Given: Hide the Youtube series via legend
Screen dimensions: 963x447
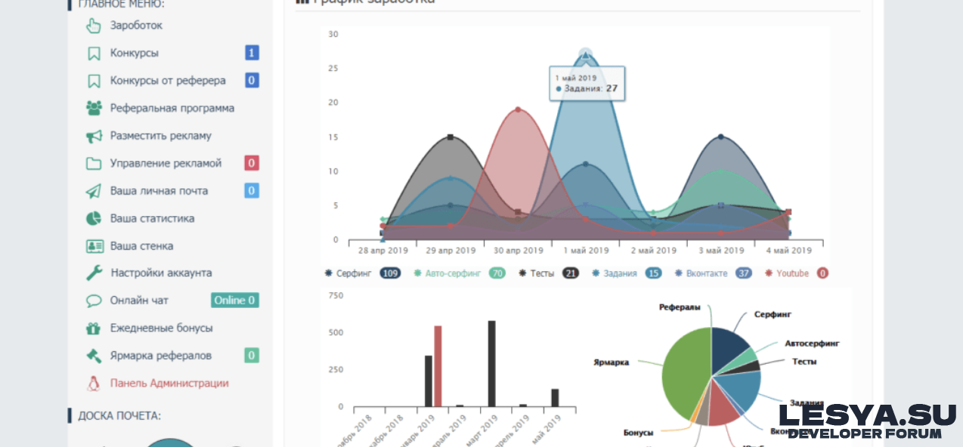Looking at the screenshot, I should (x=791, y=273).
